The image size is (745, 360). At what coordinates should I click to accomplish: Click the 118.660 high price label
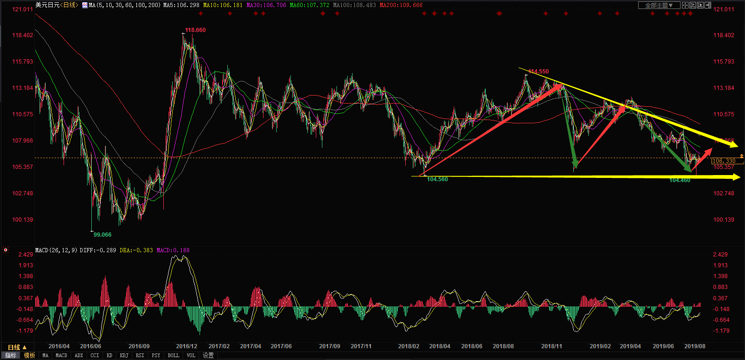(195, 30)
